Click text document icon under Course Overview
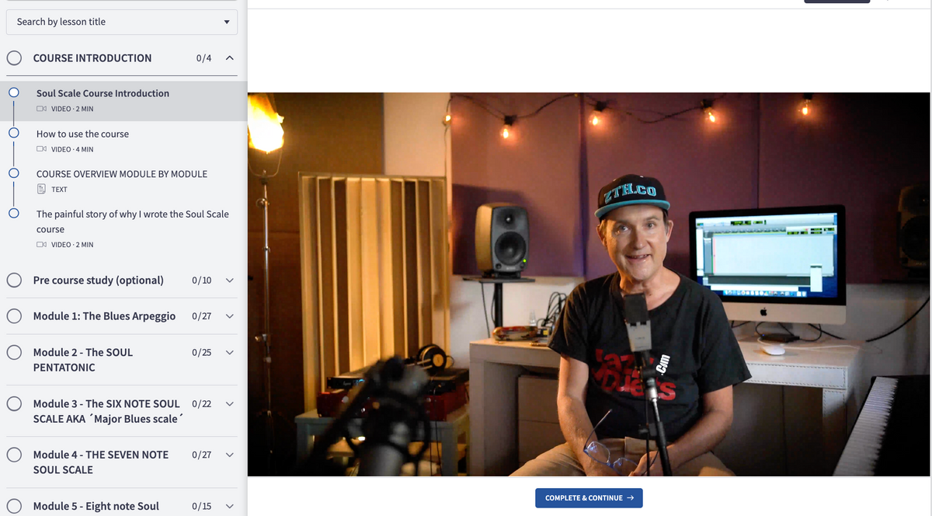The width and height of the screenshot is (932, 516). click(x=42, y=189)
